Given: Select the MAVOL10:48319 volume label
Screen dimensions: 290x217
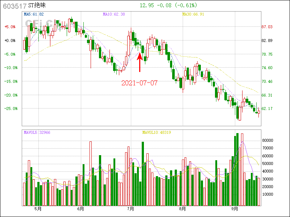Looking at the screenshot, I should point(156,132).
